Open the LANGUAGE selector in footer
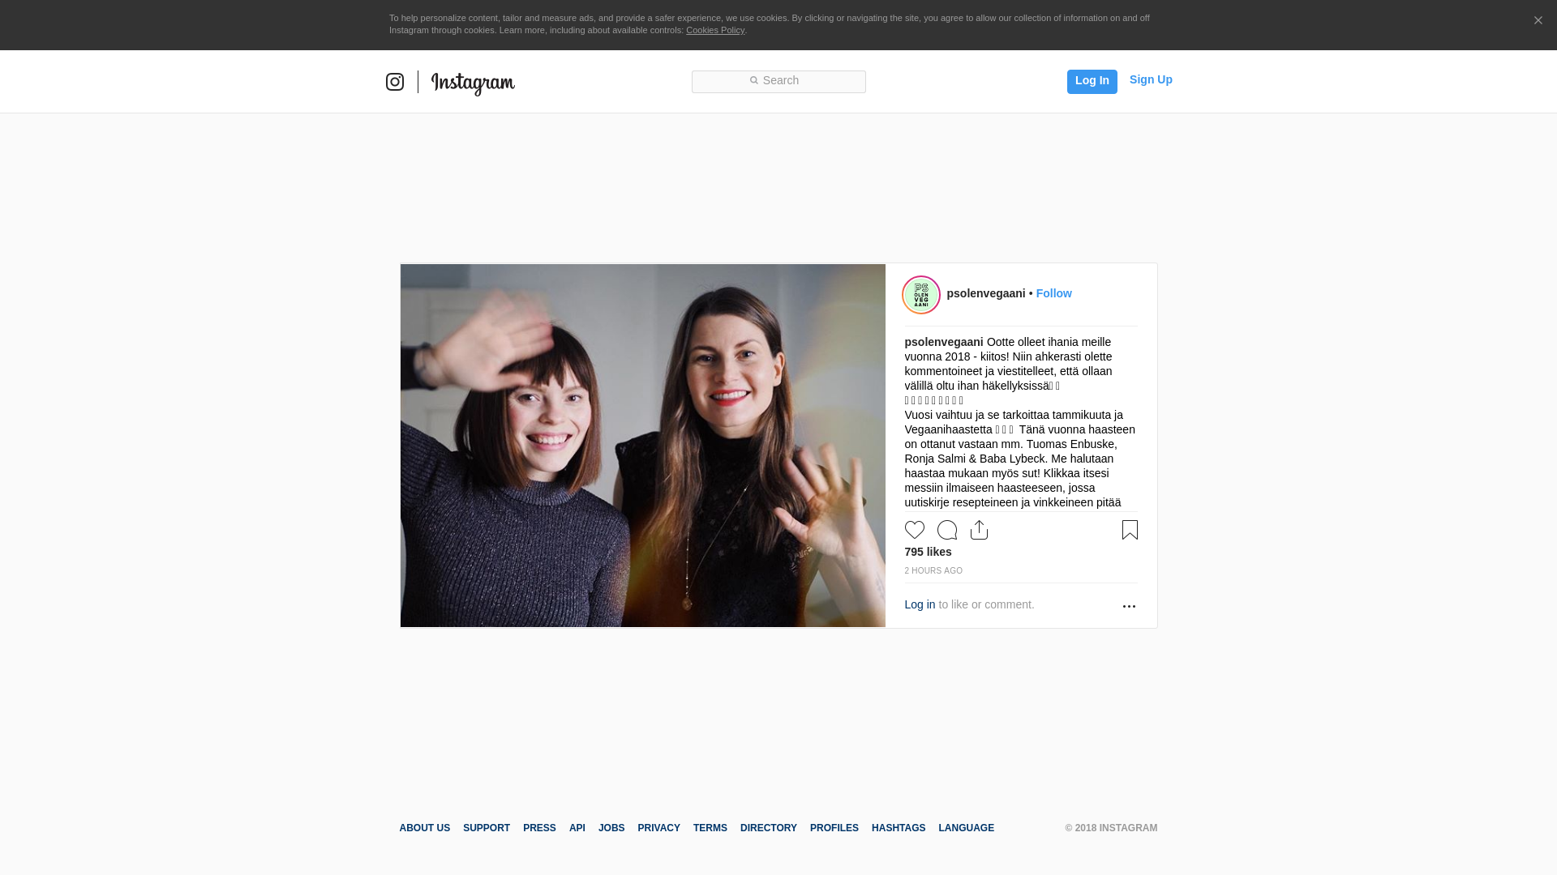The width and height of the screenshot is (1557, 875). 966,828
